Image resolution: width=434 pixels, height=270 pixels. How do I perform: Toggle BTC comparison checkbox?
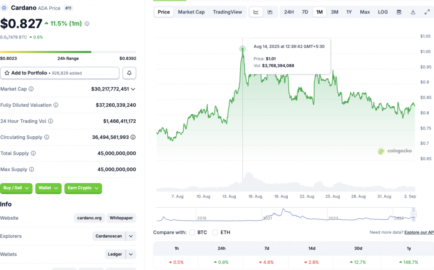tap(192, 232)
